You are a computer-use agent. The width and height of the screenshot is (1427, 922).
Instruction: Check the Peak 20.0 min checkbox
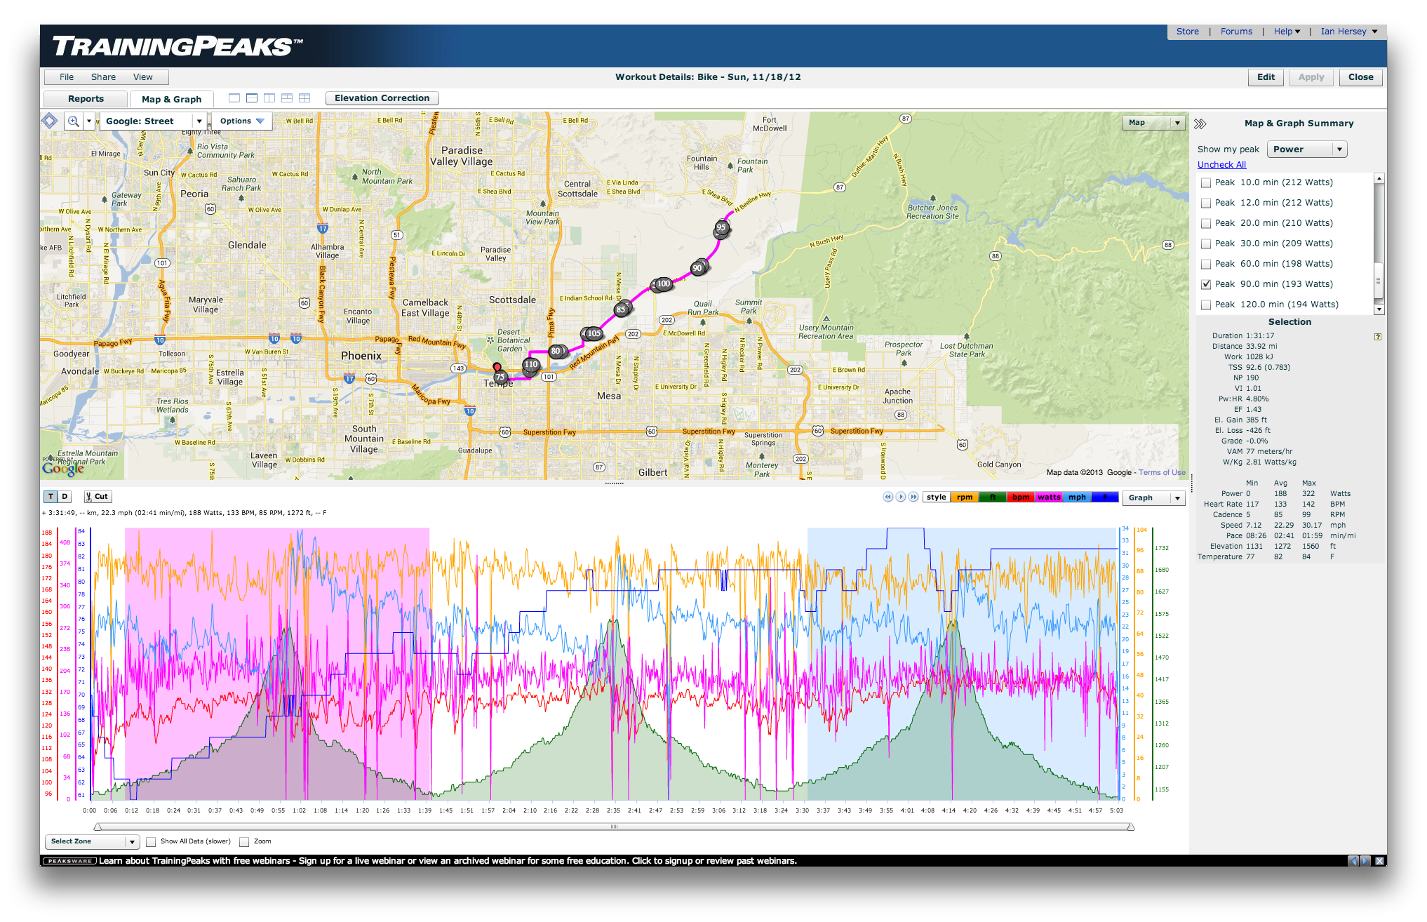coord(1206,223)
